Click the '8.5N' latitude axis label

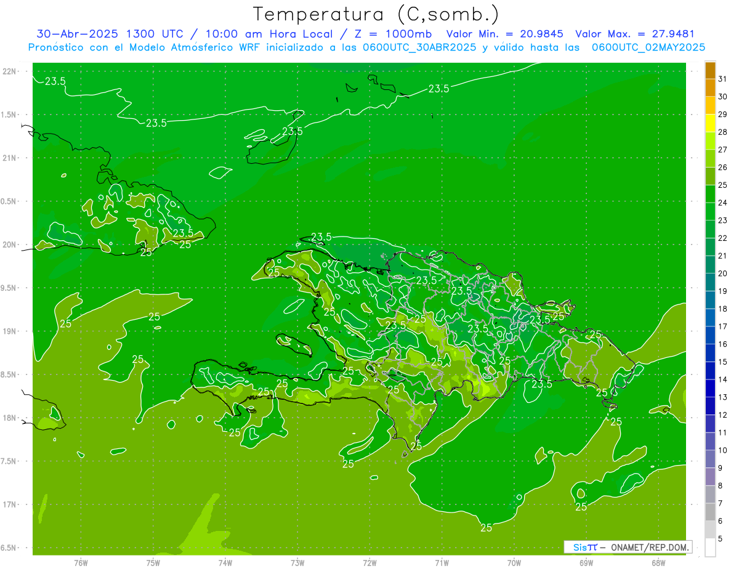coord(9,375)
